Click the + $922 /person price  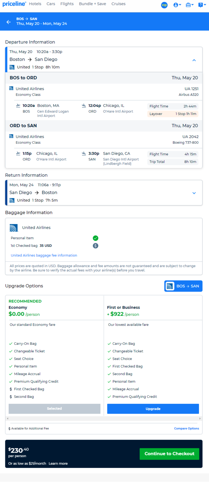pyautogui.click(x=123, y=314)
